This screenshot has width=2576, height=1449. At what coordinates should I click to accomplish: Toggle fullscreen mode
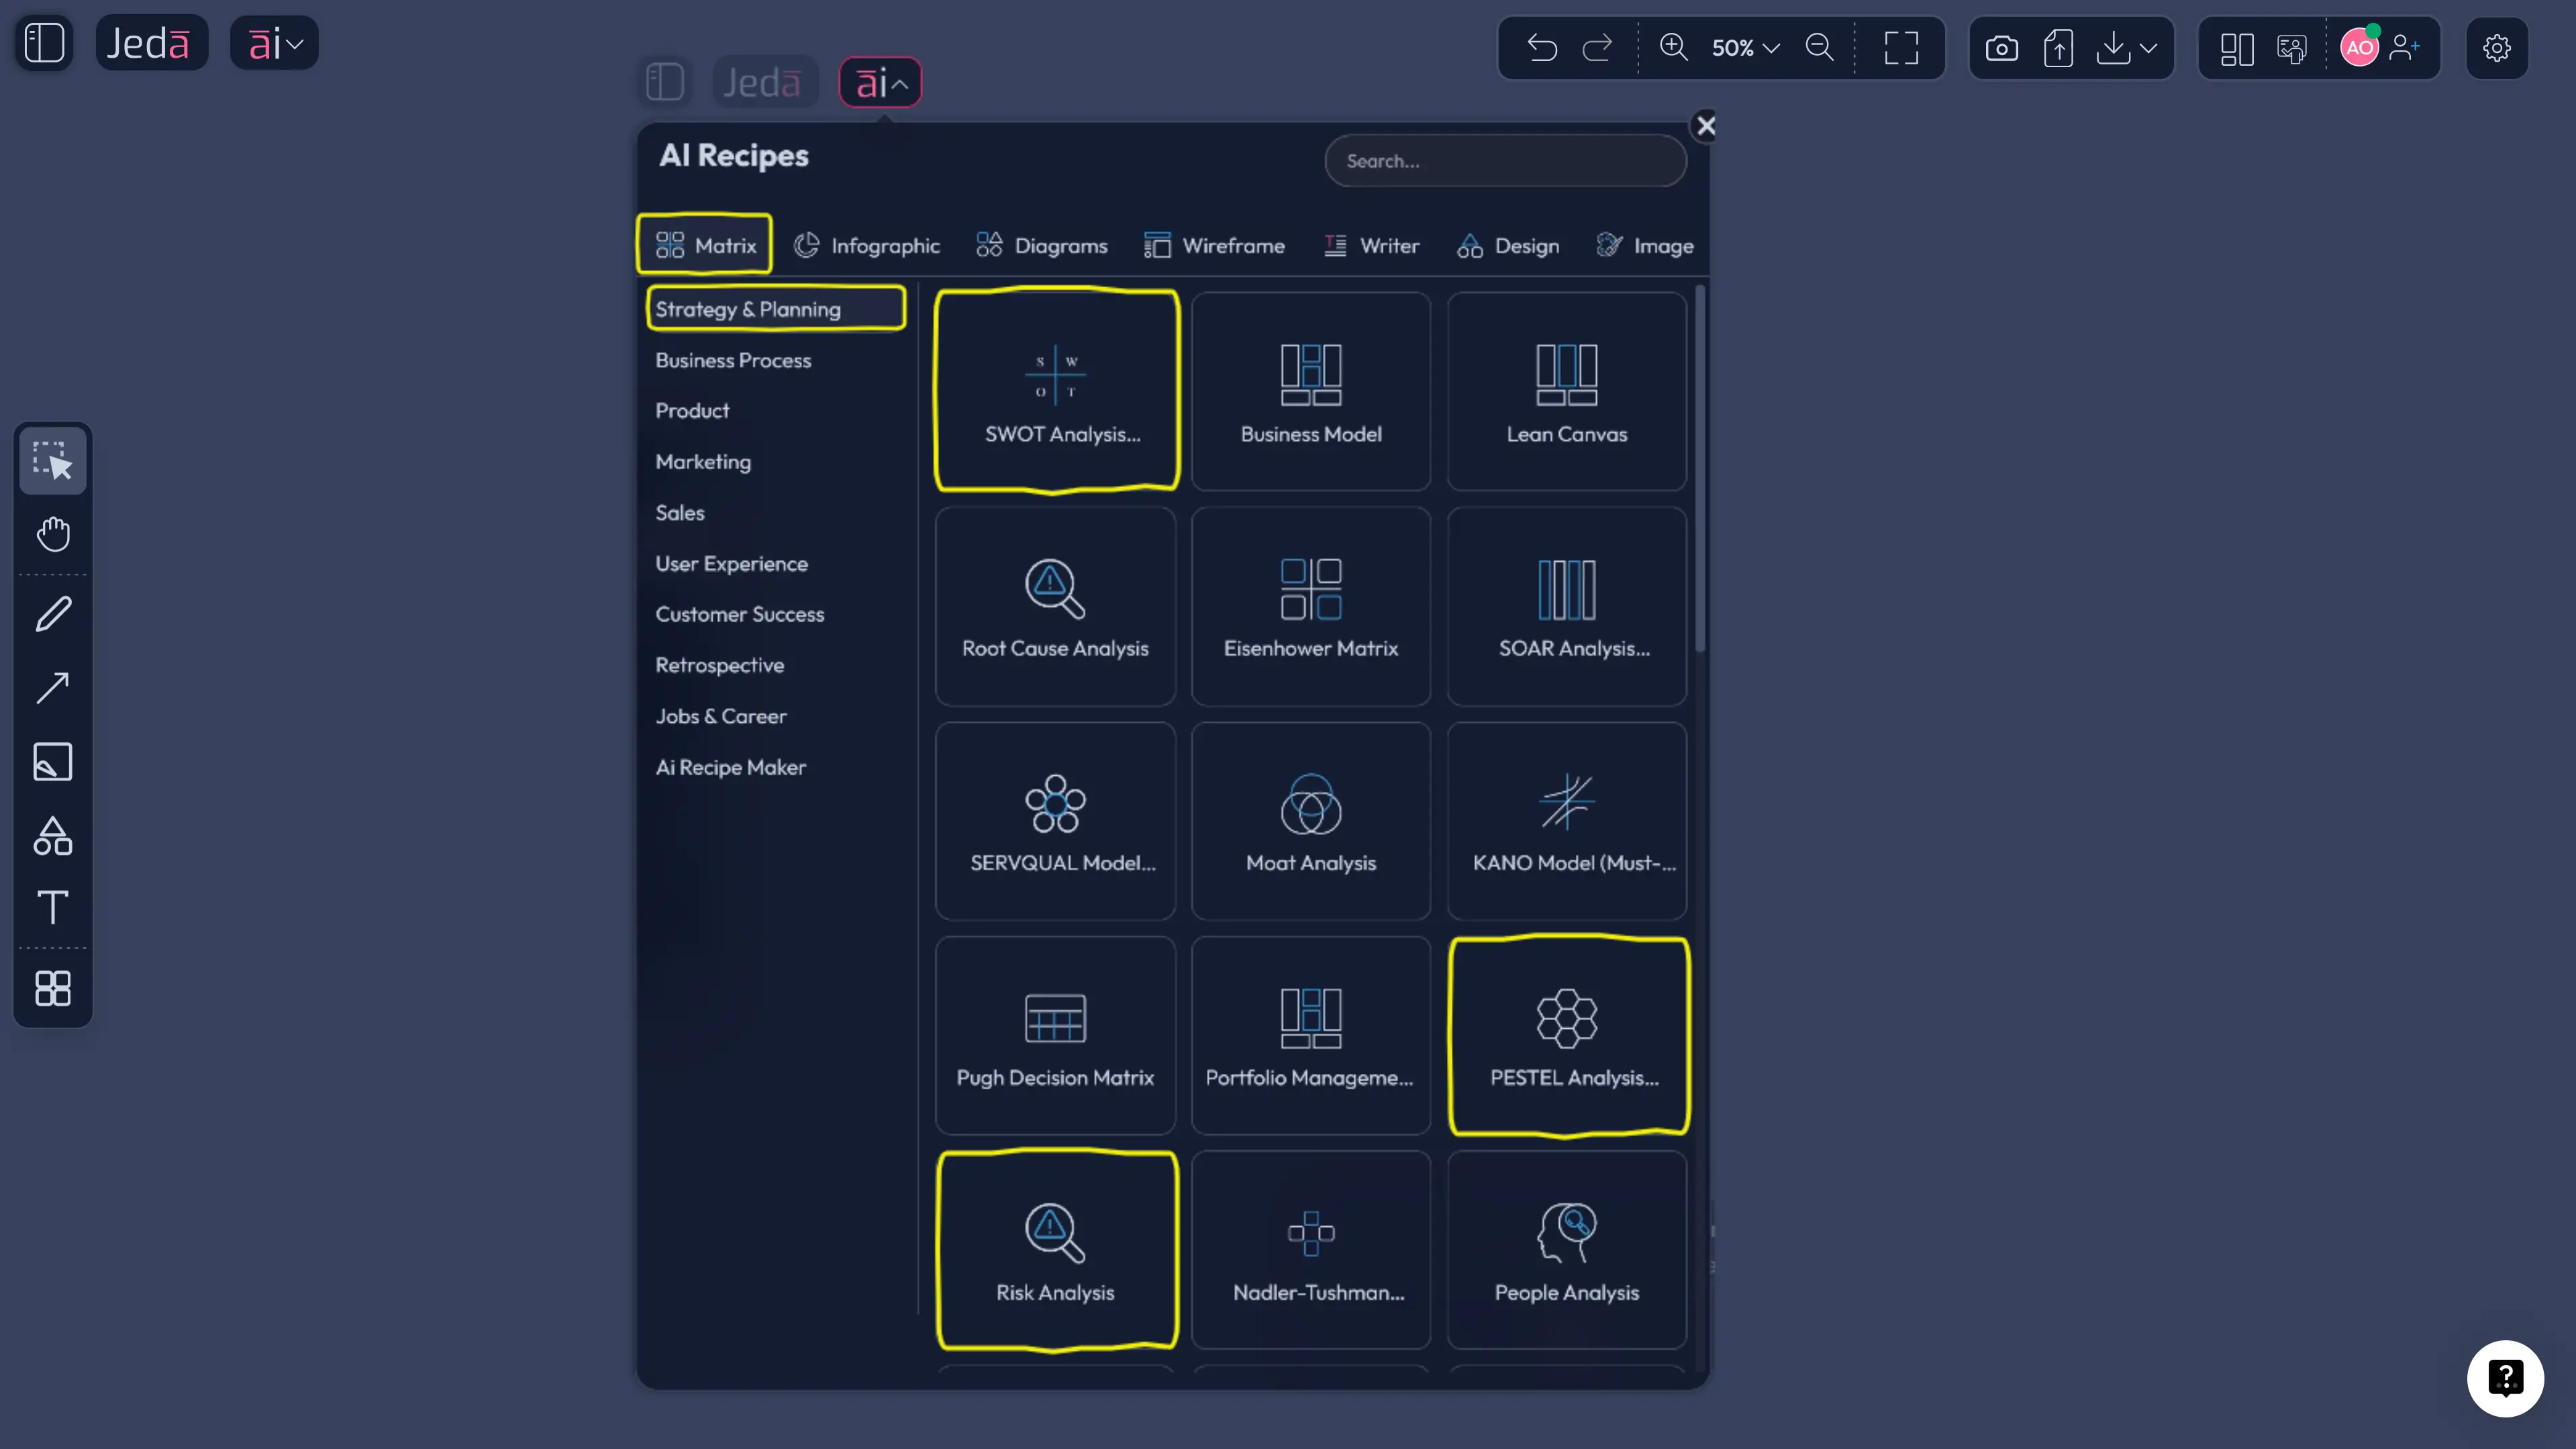tap(1901, 47)
